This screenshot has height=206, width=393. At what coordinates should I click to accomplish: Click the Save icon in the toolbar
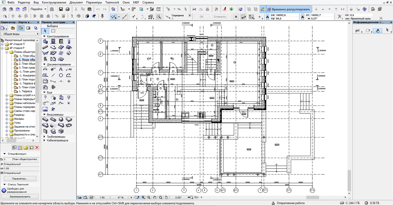pyautogui.click(x=61, y=9)
